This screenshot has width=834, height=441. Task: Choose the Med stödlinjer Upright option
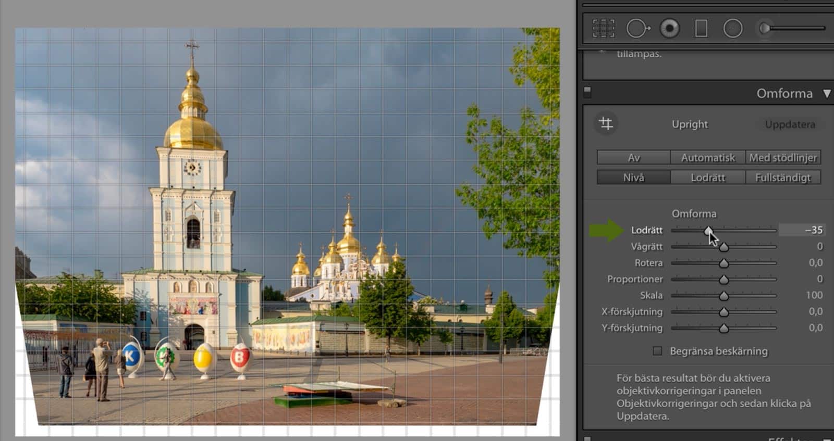click(x=783, y=158)
